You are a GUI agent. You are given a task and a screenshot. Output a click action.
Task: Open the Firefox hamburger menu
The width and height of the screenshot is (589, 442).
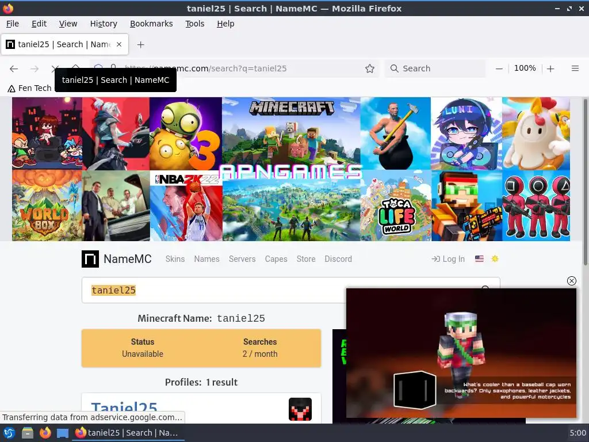(575, 68)
